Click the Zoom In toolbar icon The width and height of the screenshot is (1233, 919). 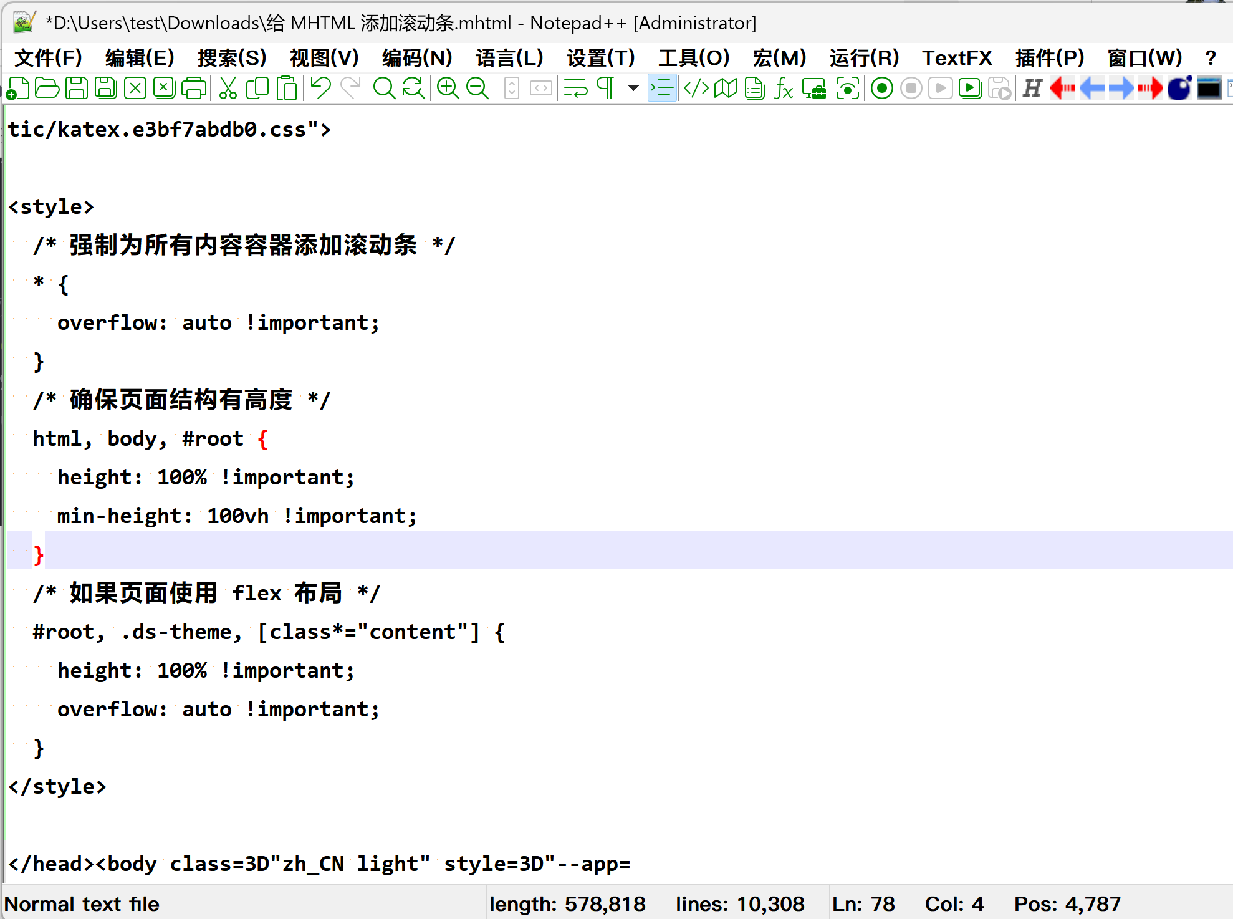pos(448,88)
